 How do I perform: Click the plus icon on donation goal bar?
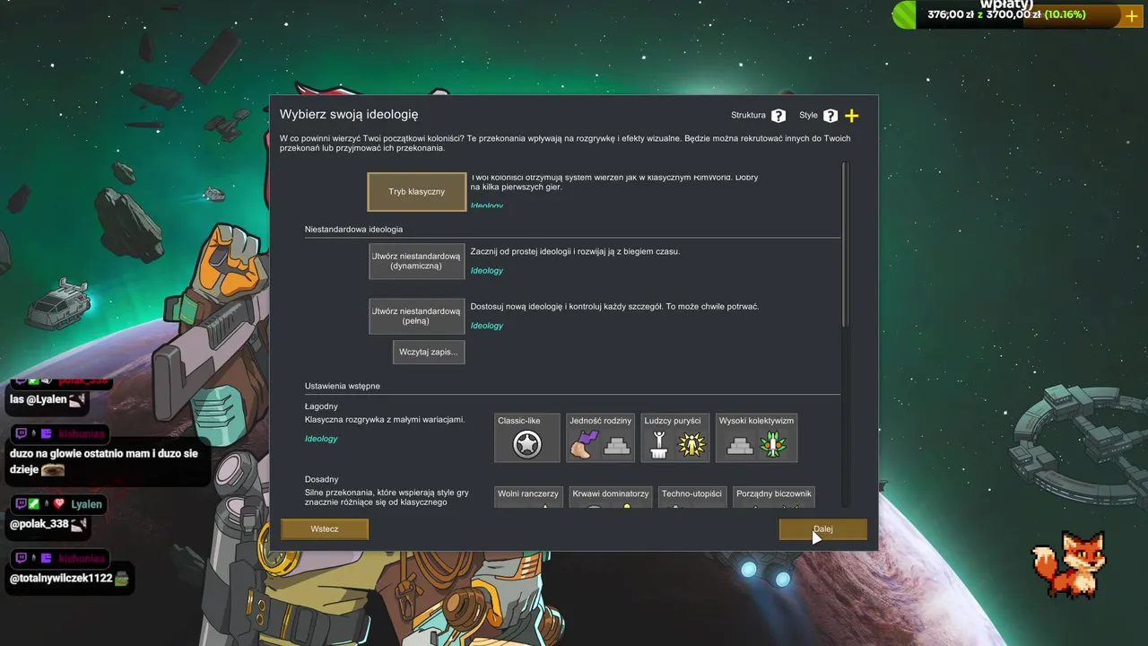[x=1132, y=15]
